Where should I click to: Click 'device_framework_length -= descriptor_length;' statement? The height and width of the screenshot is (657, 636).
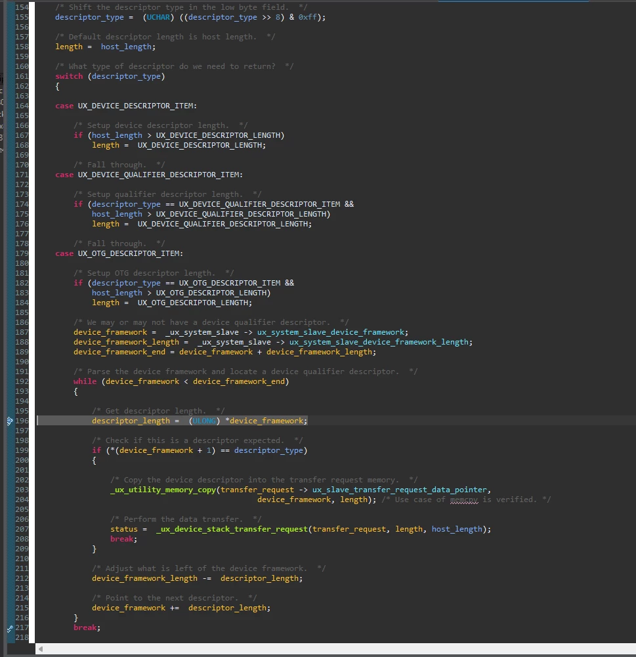(x=197, y=579)
